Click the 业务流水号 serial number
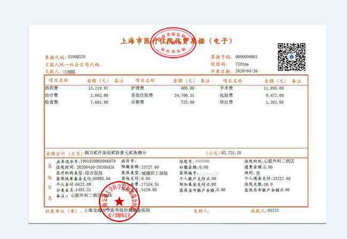347x239 pixels. click(98, 161)
